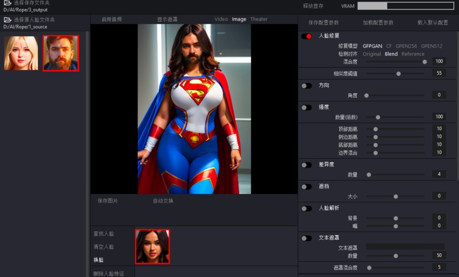The image size is (459, 277).
Task: Click 保存图片 to save the image
Action: click(x=108, y=201)
